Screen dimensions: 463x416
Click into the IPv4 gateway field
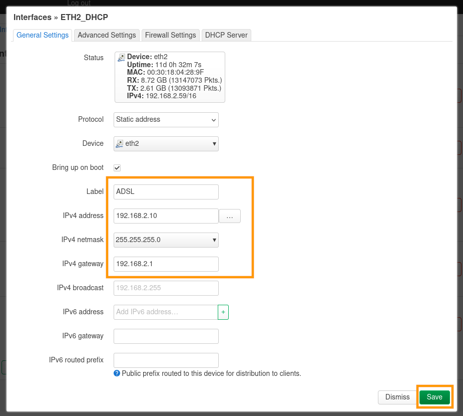(166, 264)
